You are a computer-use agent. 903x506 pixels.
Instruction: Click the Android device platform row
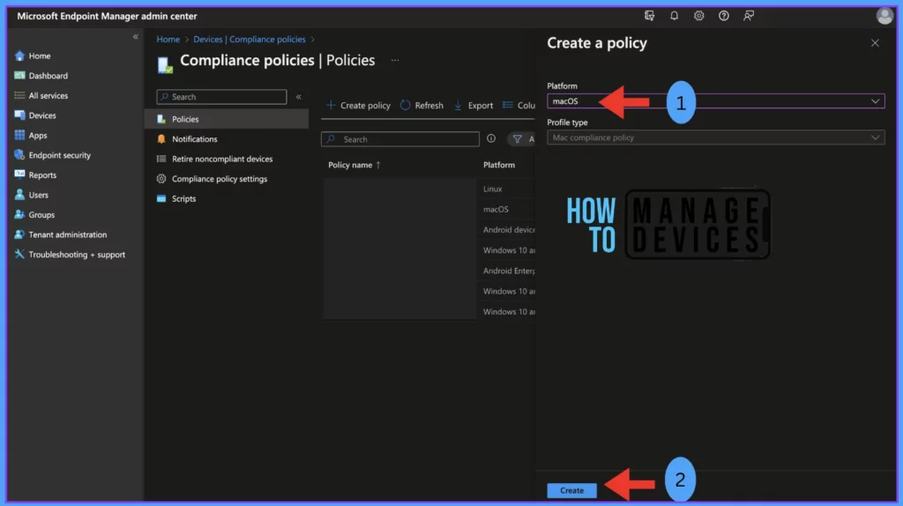509,230
